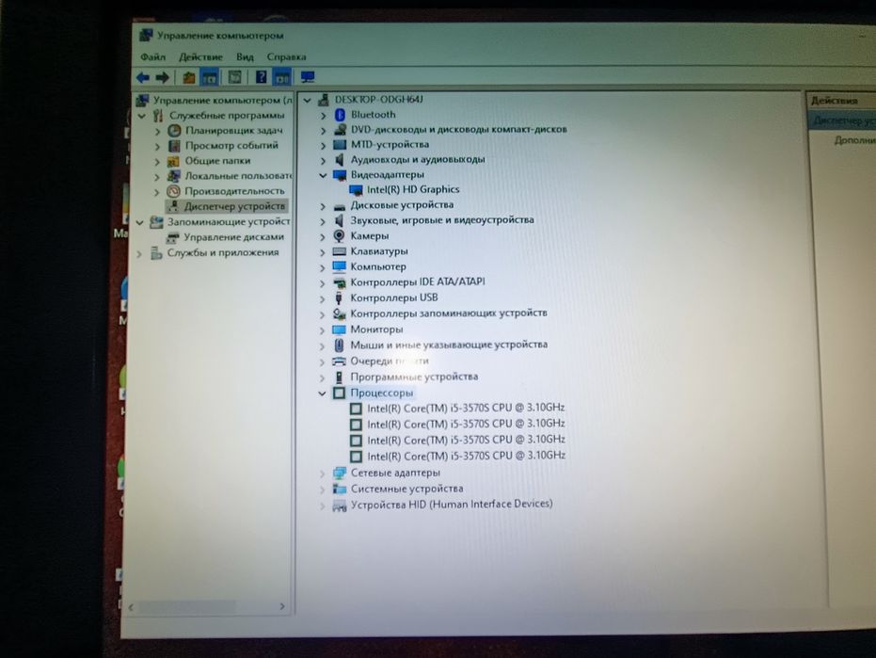Collapse the Видеоадаптеры category
Screen dimensions: 876x658
point(323,175)
